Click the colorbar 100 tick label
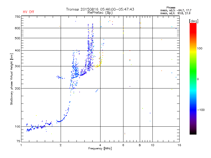This screenshot has height=158, width=211. (200, 48)
